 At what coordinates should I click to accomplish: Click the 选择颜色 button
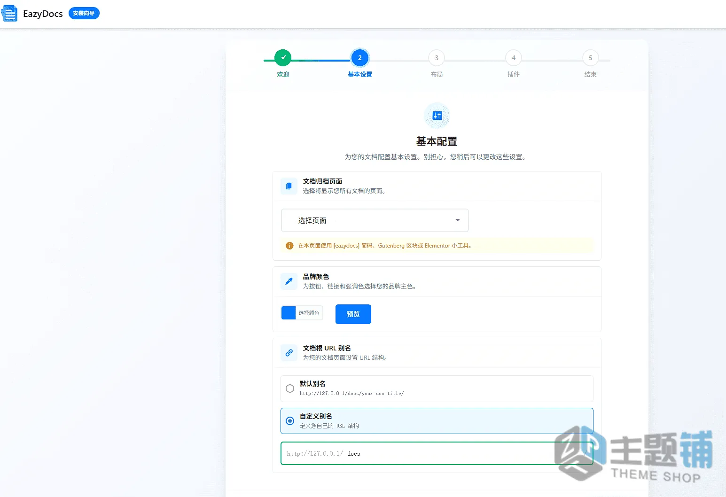coord(309,313)
